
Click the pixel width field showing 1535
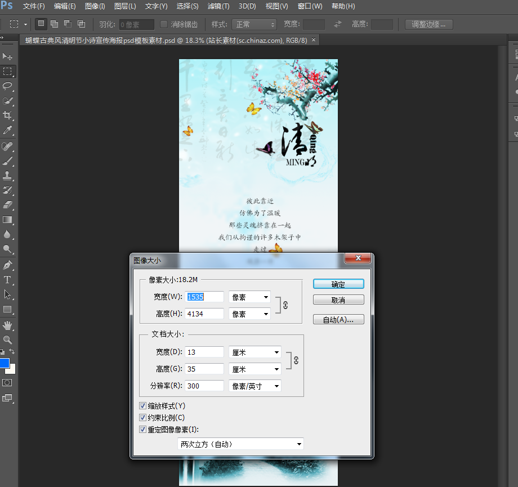[x=204, y=297]
